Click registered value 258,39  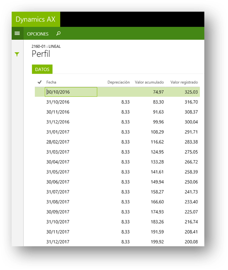[x=191, y=172]
